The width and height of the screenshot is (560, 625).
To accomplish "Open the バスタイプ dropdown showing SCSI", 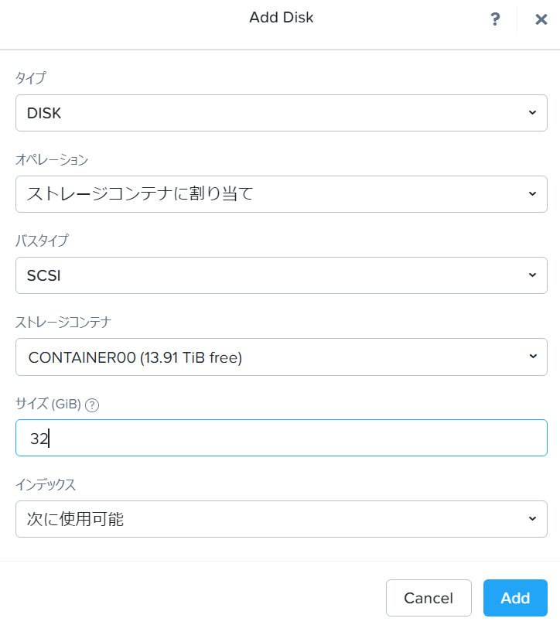I will point(278,275).
